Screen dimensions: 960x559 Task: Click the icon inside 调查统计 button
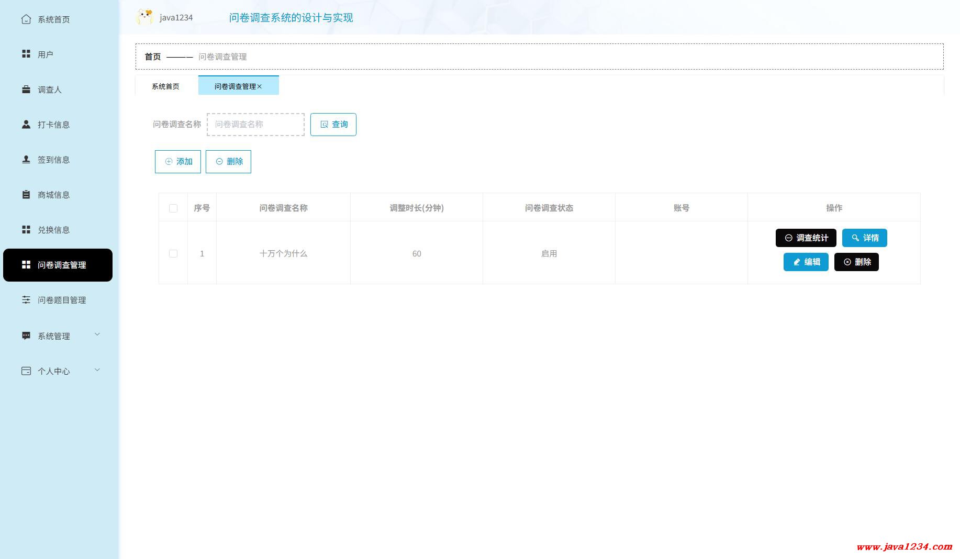point(788,238)
